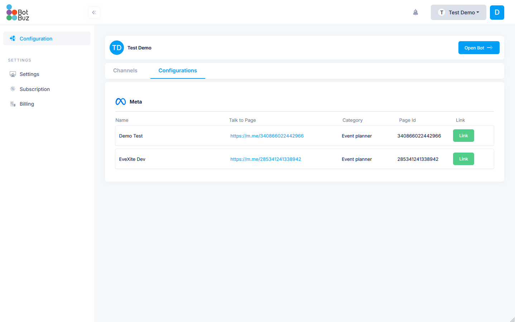Viewport: 515px width, 322px height.
Task: Click the Test Demo bot name
Action: 139,48
